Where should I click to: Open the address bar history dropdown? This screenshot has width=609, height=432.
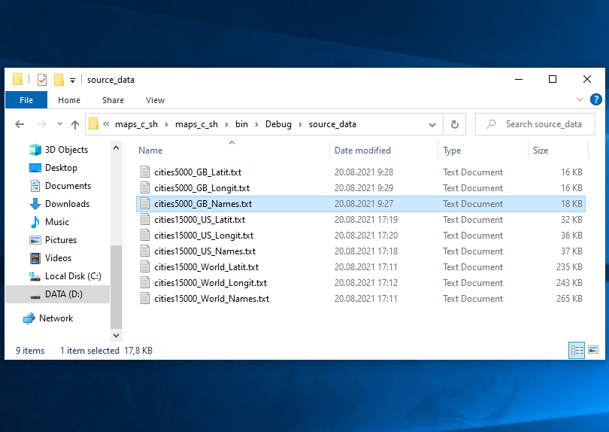point(432,125)
